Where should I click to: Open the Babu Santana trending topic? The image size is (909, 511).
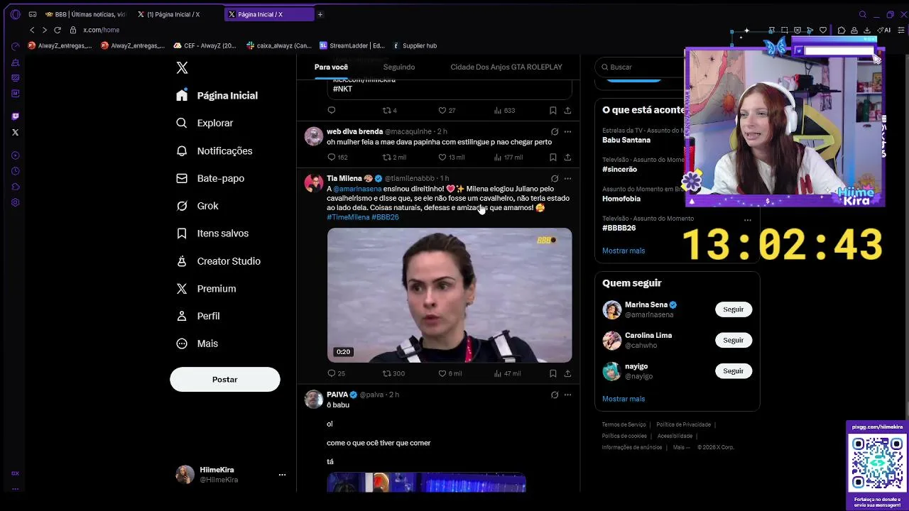tap(626, 140)
